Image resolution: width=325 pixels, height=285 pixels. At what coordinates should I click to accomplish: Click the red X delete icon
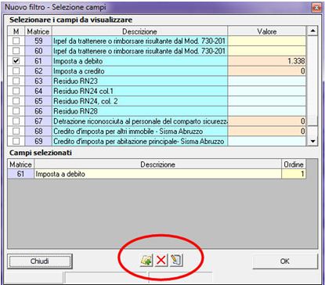161,260
